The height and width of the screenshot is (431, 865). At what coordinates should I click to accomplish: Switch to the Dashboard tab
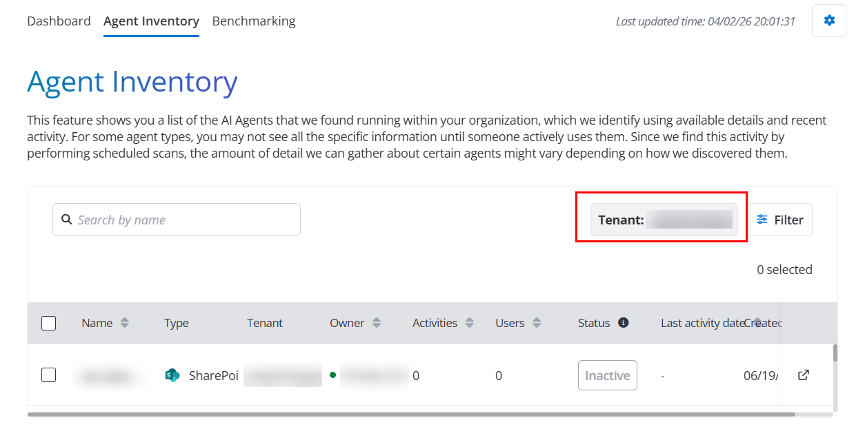pos(59,21)
